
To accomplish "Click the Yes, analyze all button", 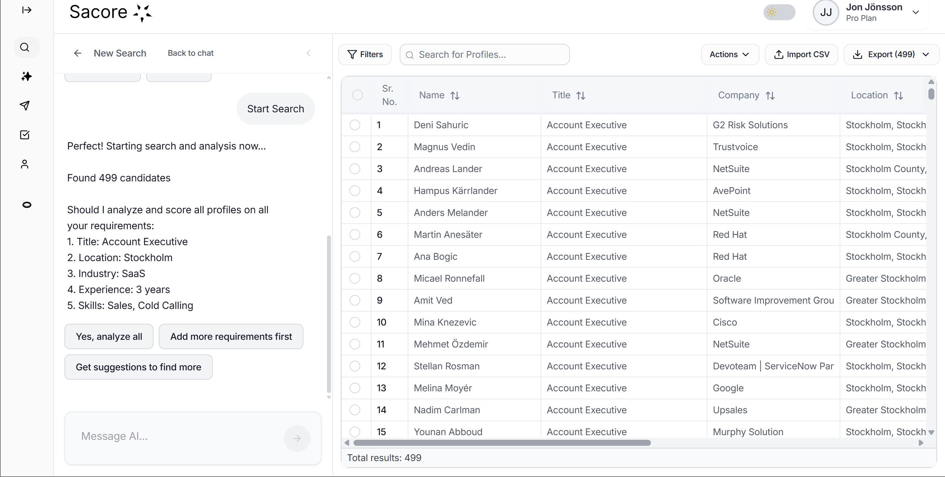I will pos(109,336).
